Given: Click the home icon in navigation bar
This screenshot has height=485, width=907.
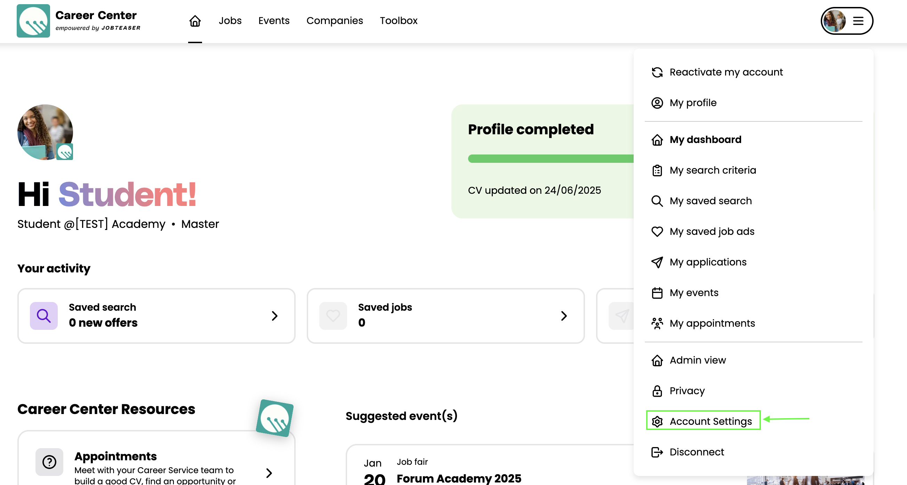Looking at the screenshot, I should 195,21.
